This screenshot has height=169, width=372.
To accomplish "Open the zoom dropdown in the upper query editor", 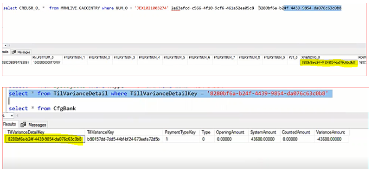I will [x=6, y=45].
